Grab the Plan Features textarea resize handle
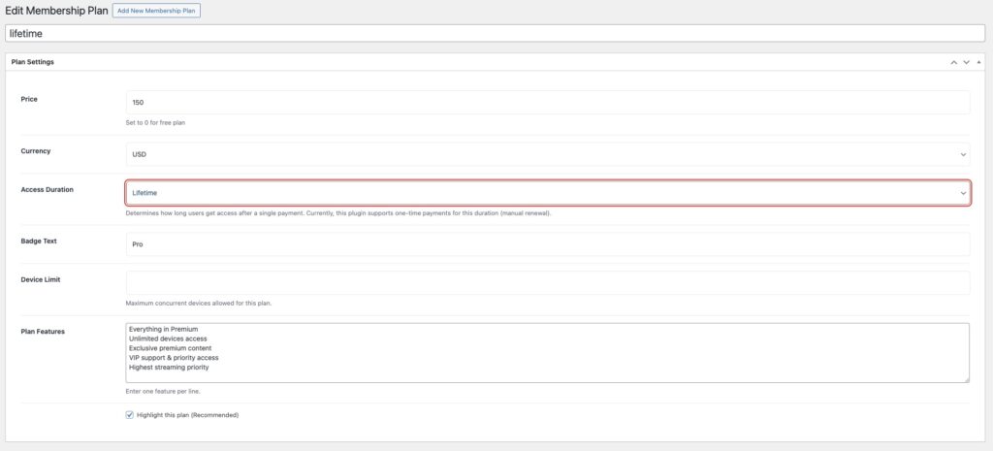 pos(965,379)
